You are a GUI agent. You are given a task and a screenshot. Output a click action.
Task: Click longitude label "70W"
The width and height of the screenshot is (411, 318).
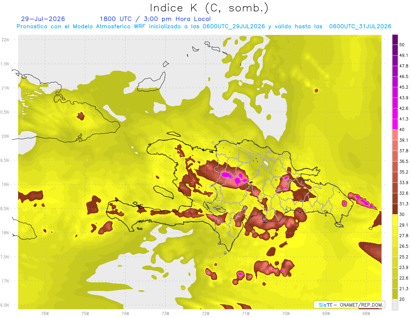(x=286, y=314)
